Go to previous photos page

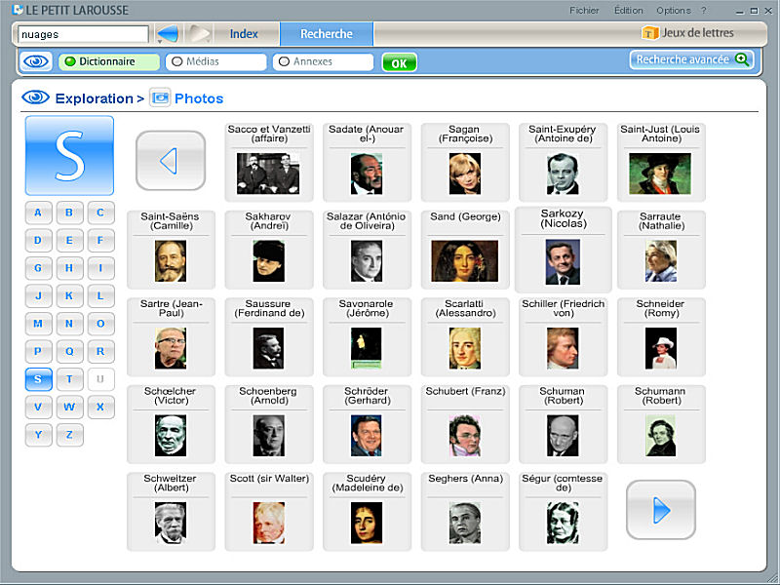click(171, 161)
